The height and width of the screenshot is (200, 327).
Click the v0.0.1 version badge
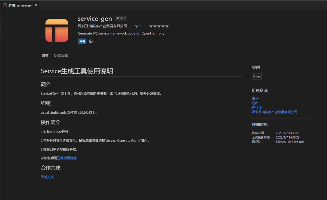[121, 18]
